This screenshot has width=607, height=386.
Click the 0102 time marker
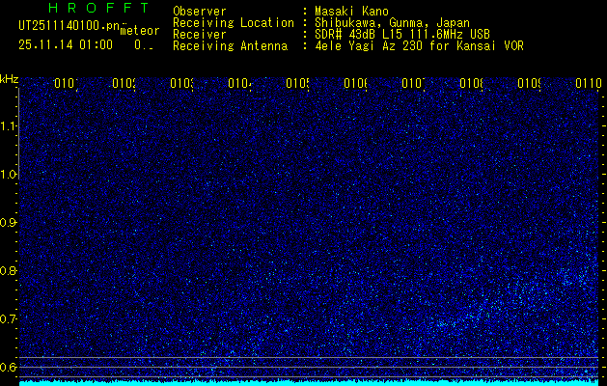pyautogui.click(x=124, y=83)
